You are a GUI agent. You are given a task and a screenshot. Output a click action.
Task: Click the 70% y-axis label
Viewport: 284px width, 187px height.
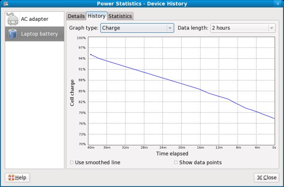[82, 144]
